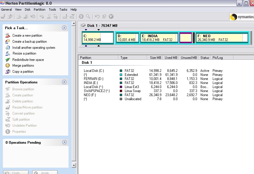Click the Resize a partition task icon
Screen dimensions: 254x174
tap(8, 54)
